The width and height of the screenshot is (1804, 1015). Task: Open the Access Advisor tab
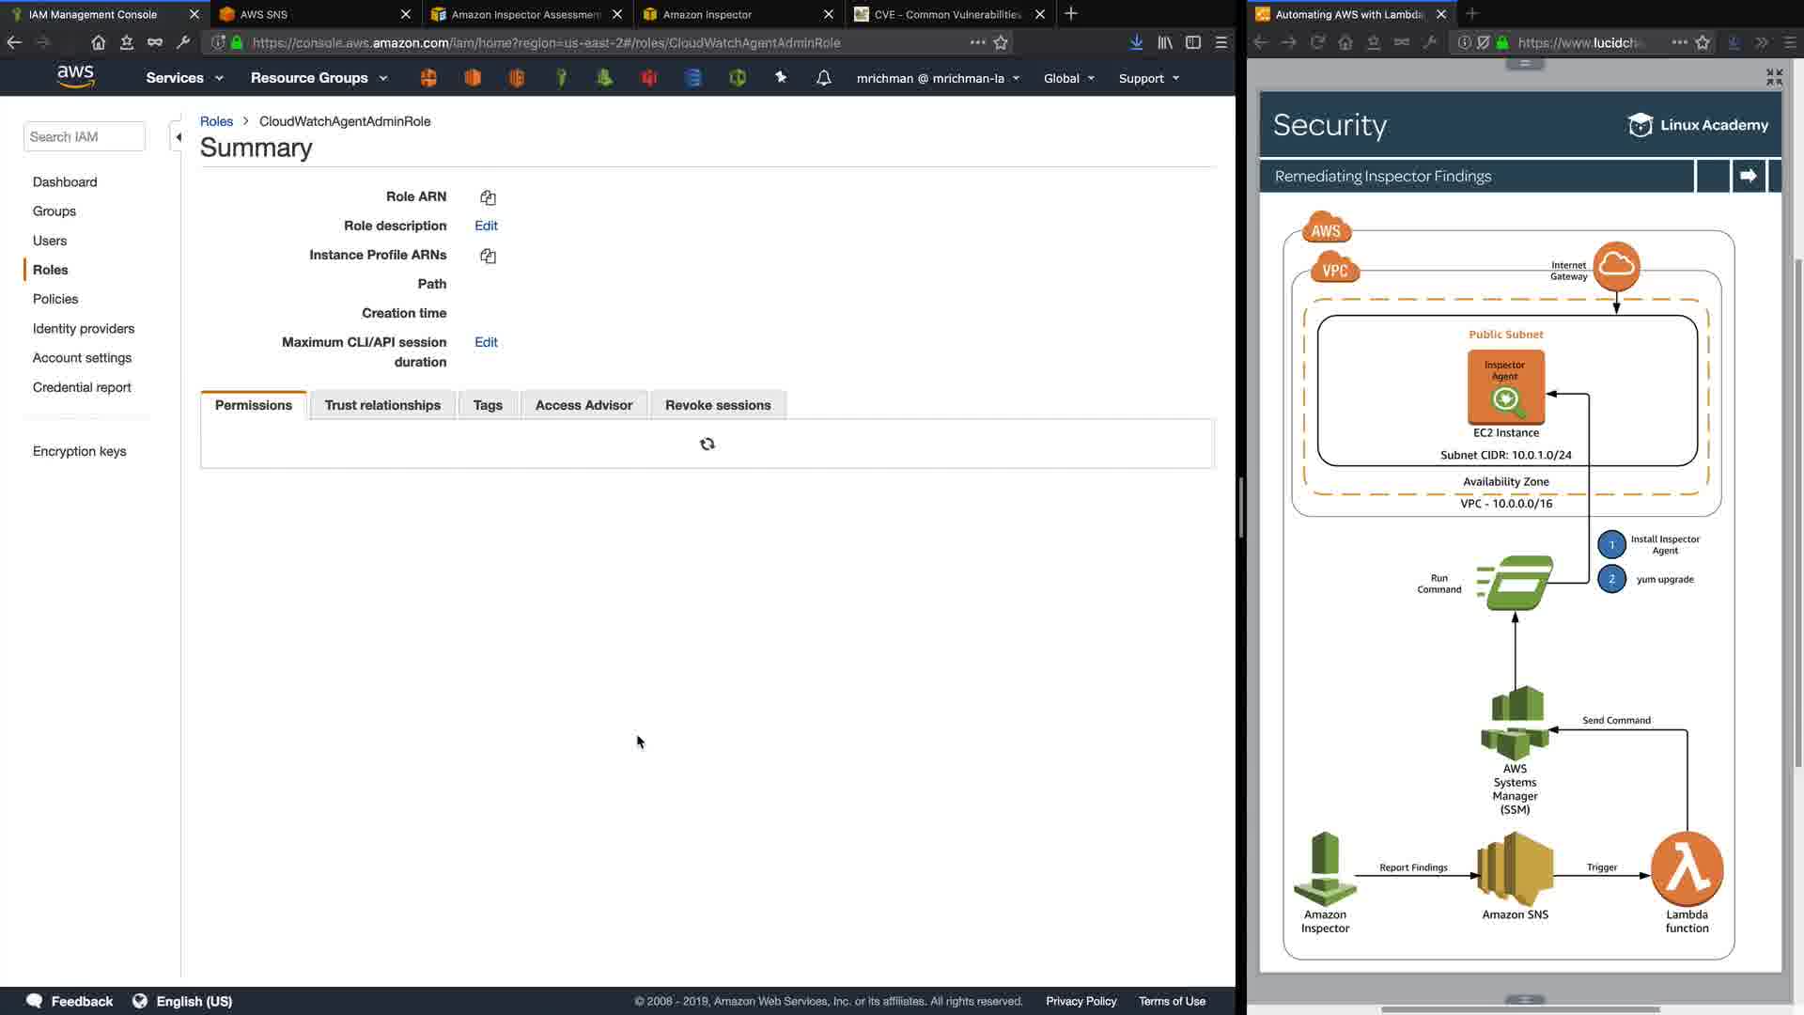(x=583, y=405)
